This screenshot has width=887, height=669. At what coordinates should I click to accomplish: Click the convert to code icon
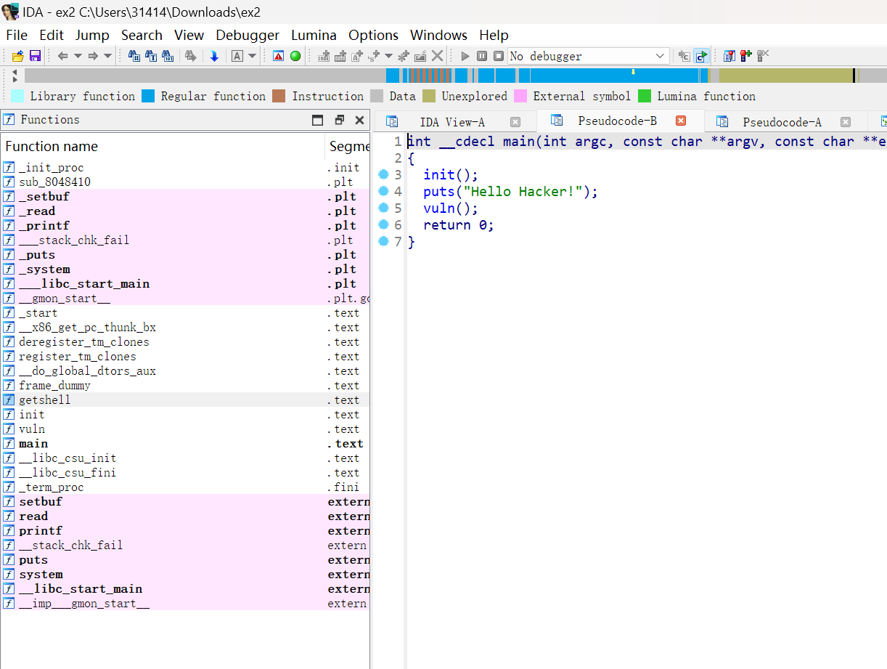(324, 56)
